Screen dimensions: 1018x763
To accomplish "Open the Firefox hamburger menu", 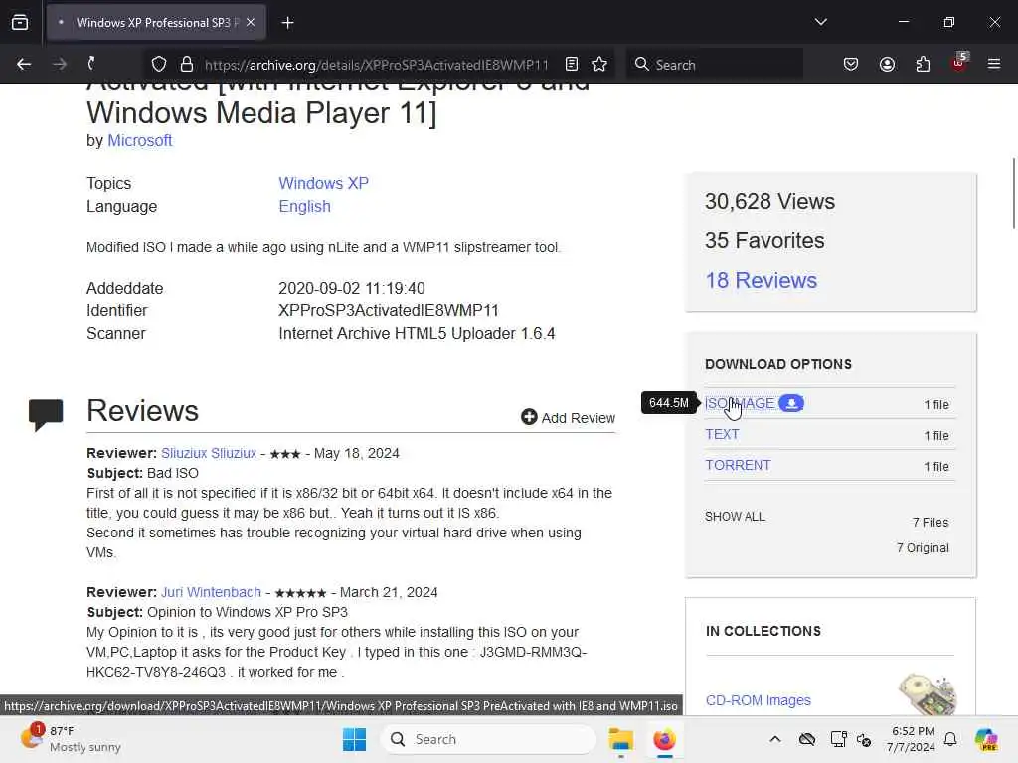I will pos(993,64).
